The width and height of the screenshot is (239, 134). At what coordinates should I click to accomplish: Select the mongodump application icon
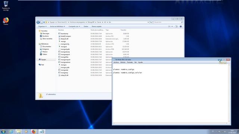point(59,52)
